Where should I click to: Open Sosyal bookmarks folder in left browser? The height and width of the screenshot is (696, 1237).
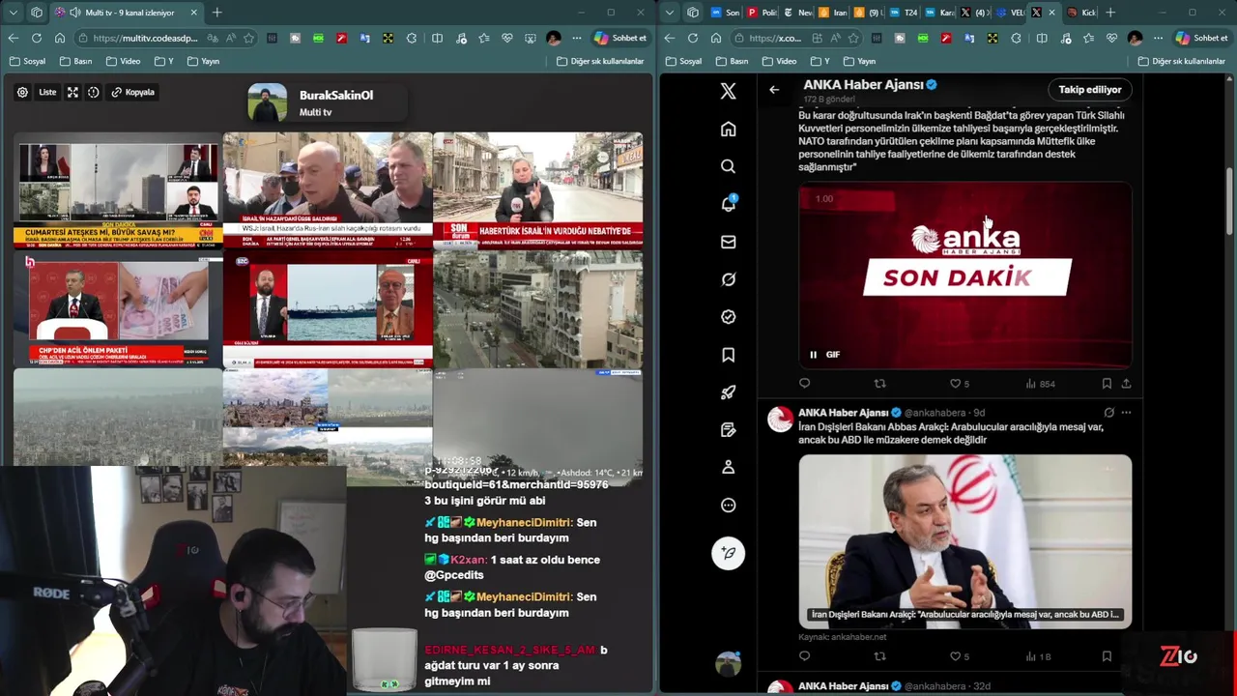click(x=28, y=61)
